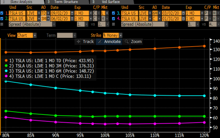Screen dimensions: 220x138
Task: Click the 03/02/20 date field
Action: pos(172,13)
